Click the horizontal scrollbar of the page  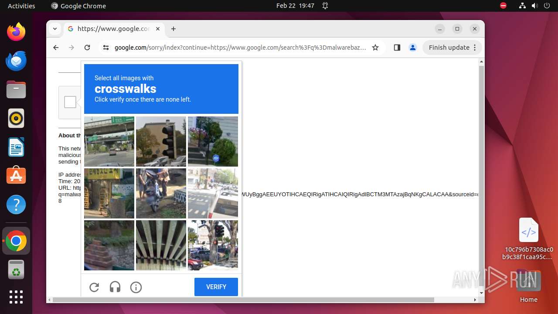(243, 300)
